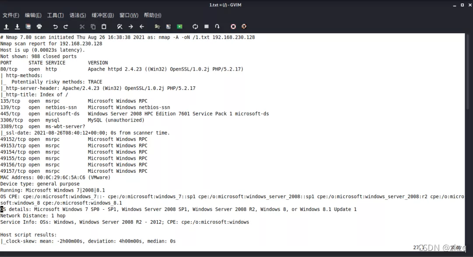Minimize the GVIM window
The width and height of the screenshot is (473, 257).
click(455, 5)
